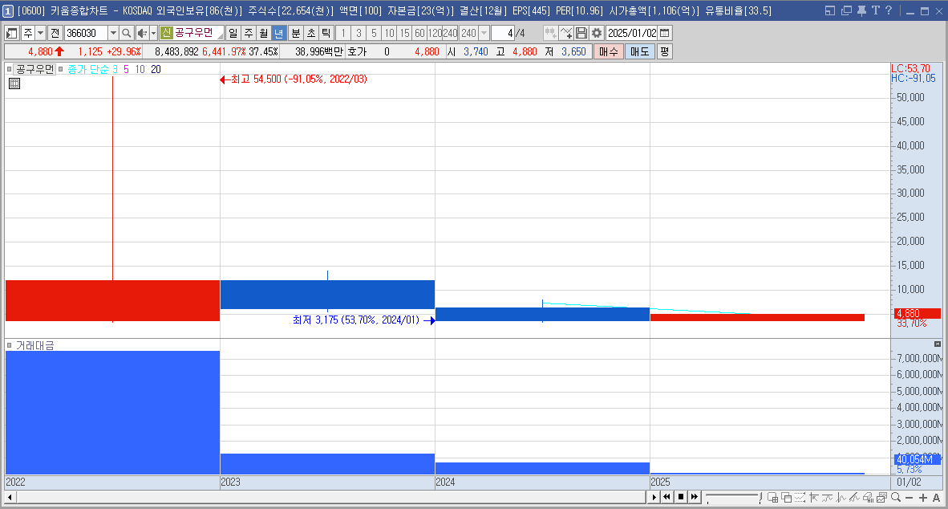Click the stop square button

coord(681,497)
